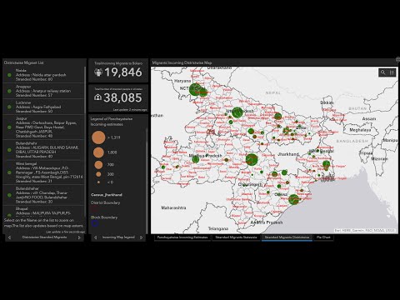This screenshot has width=400, height=300.
Task: Select the Jaspur list entry
Action: pos(43,127)
